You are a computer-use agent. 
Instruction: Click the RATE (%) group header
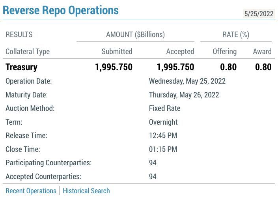tap(236, 34)
